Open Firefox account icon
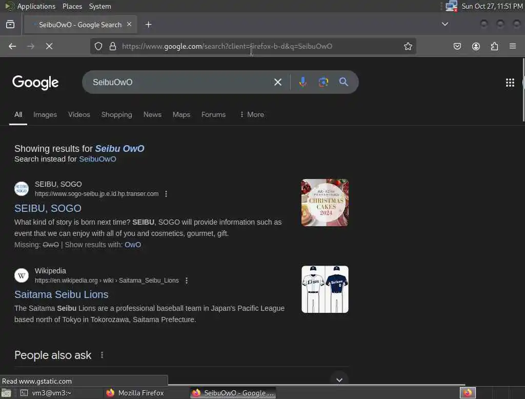Image resolution: width=525 pixels, height=399 pixels. [x=476, y=46]
